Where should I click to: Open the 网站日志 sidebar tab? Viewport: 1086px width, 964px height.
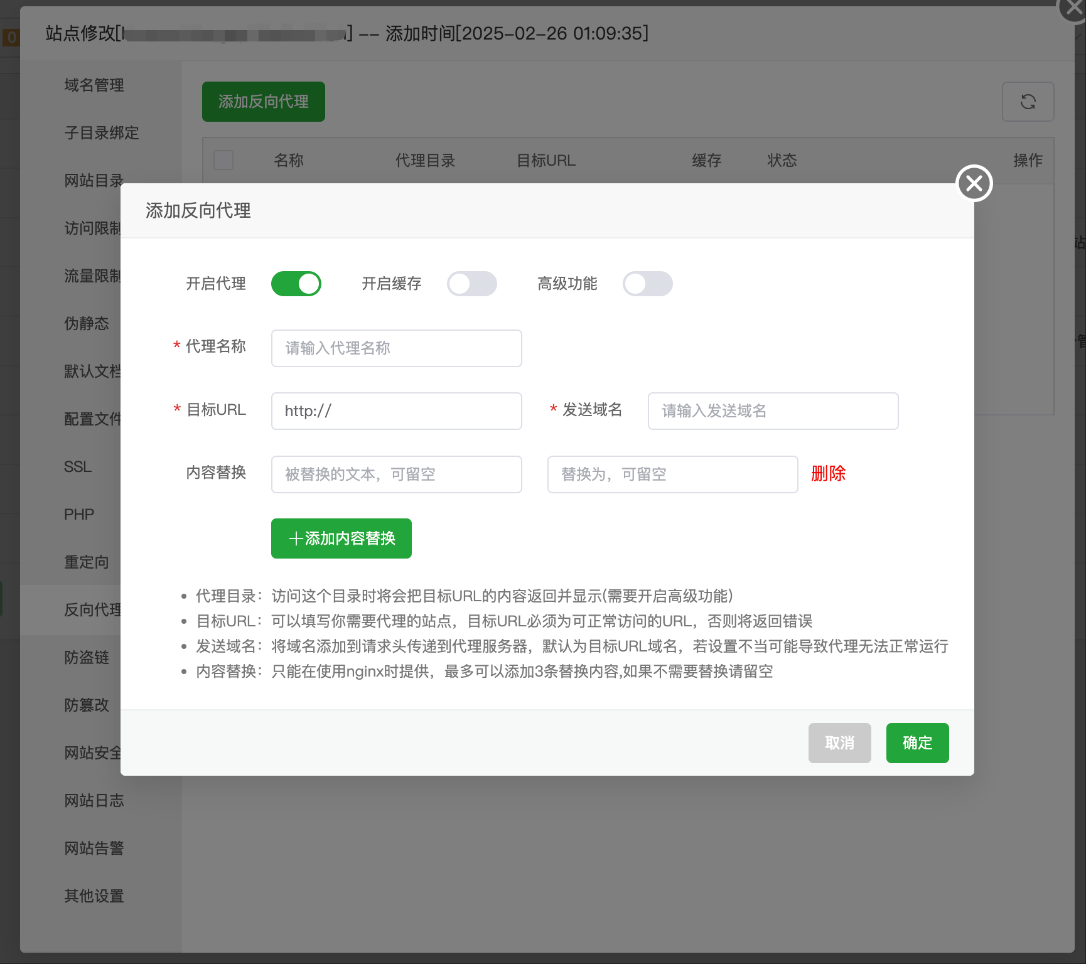click(x=94, y=800)
